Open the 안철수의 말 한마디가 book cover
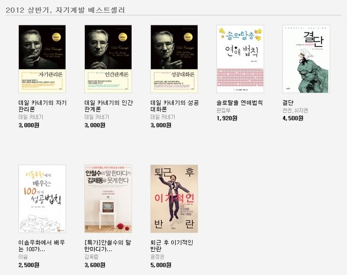Image resolution: width=347 pixels, height=275 pixels. (108, 199)
